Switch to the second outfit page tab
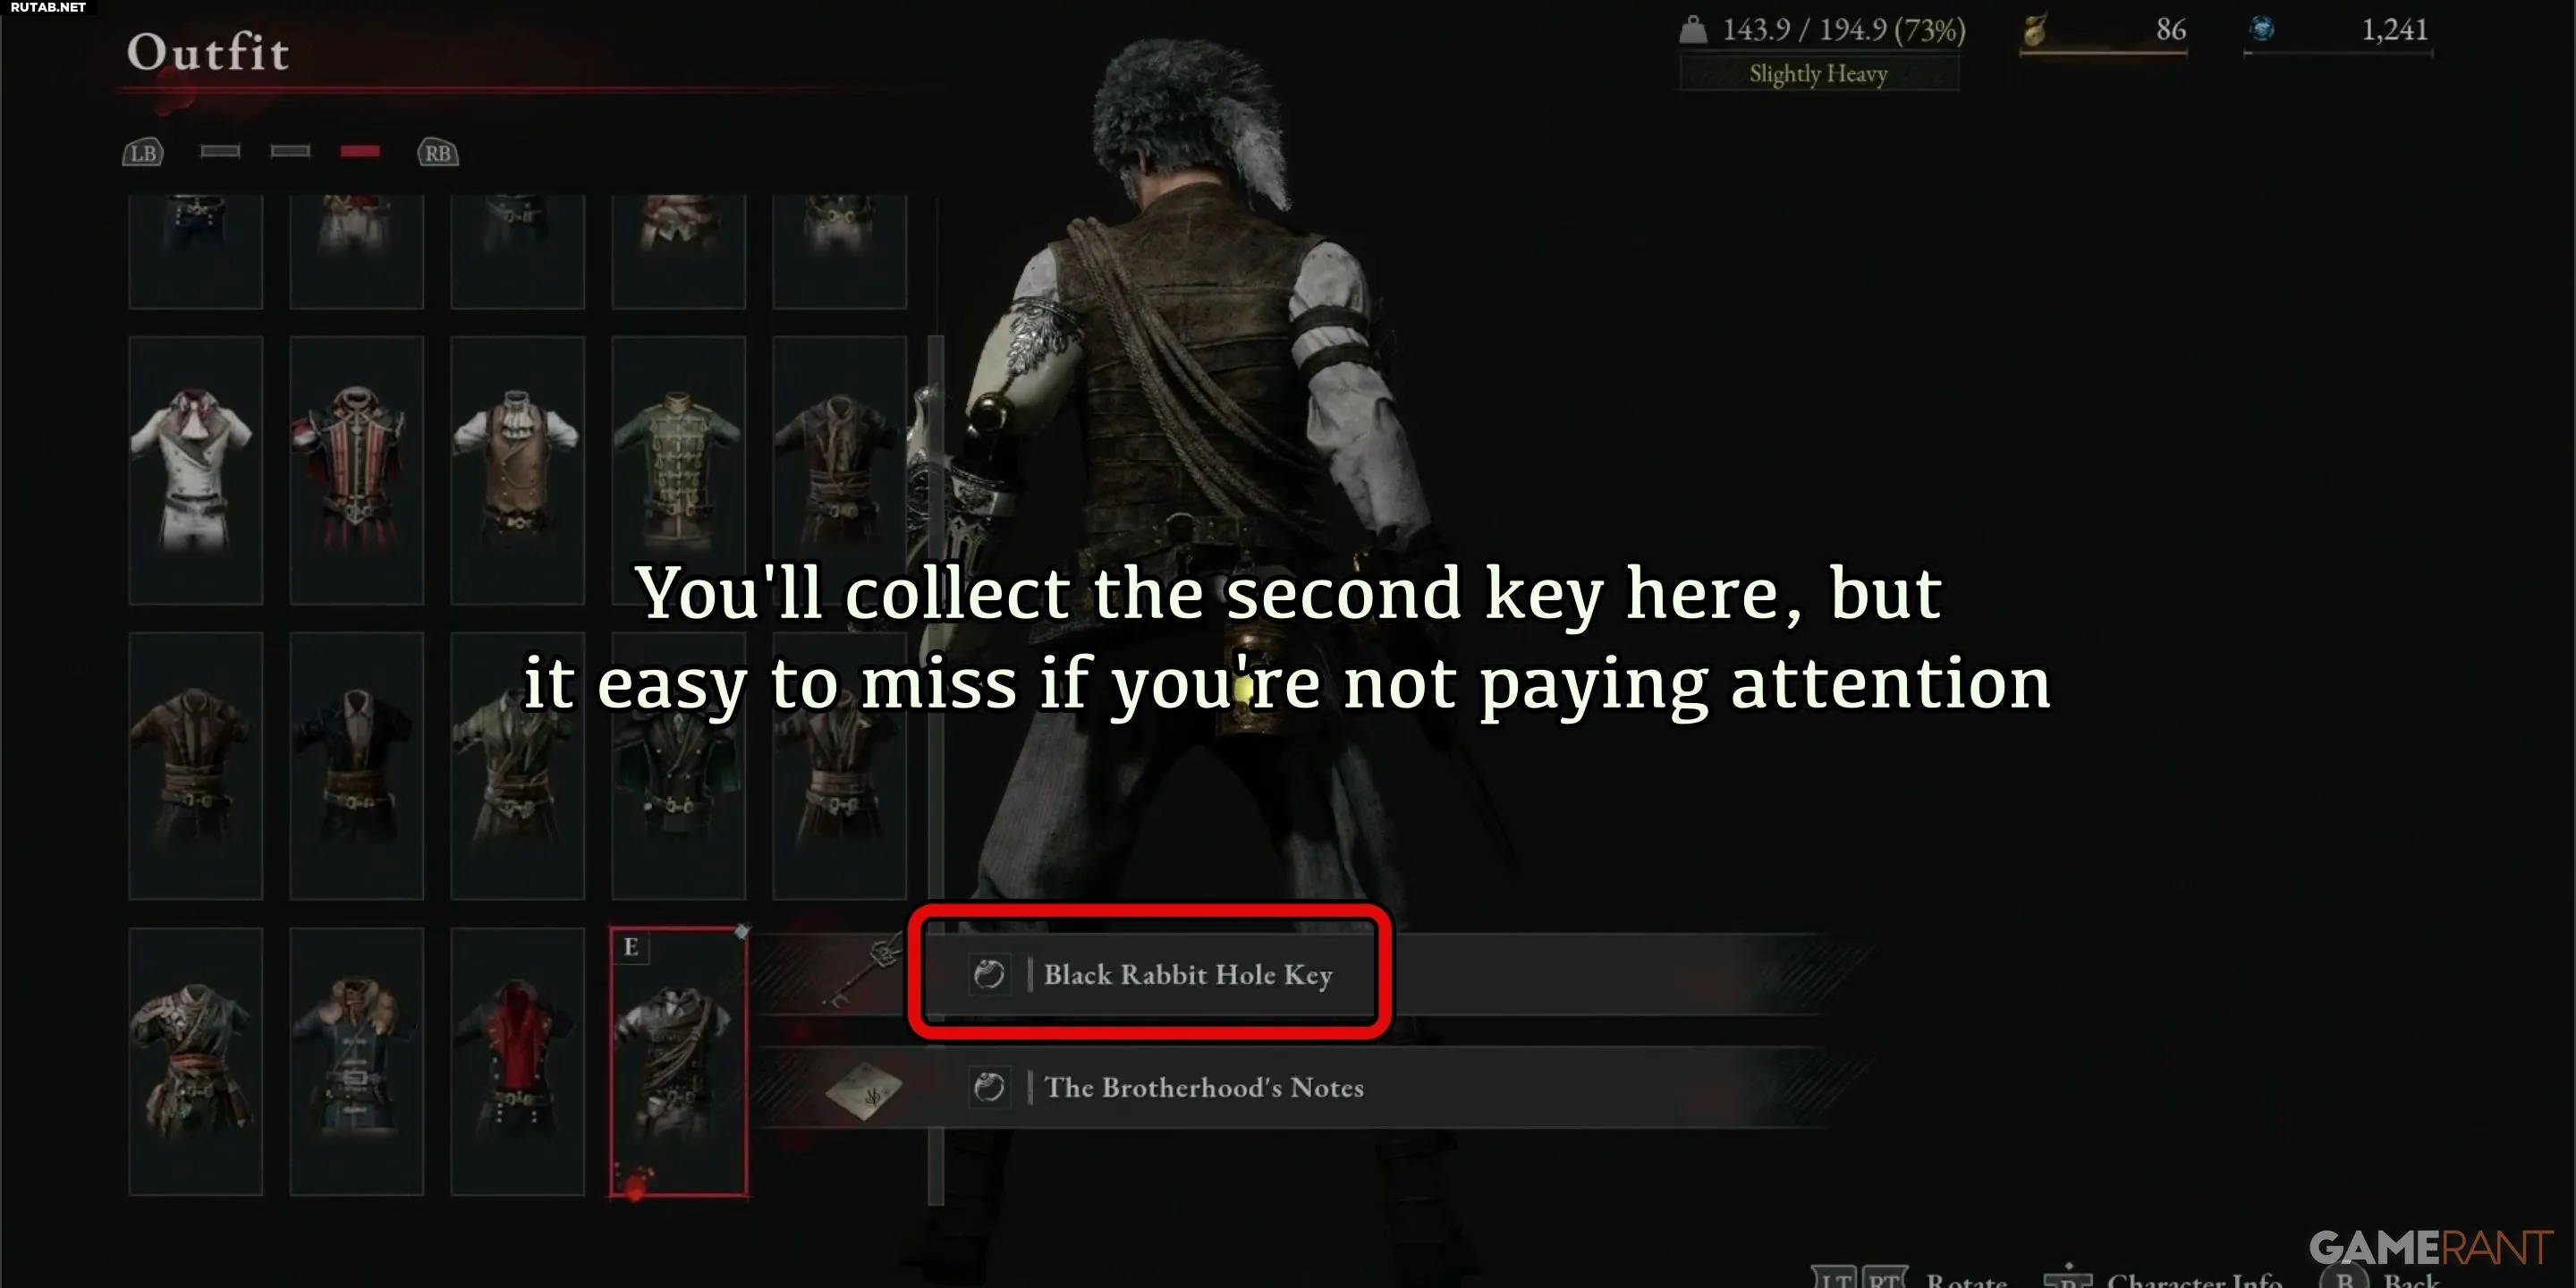This screenshot has width=2576, height=1288. pos(290,151)
